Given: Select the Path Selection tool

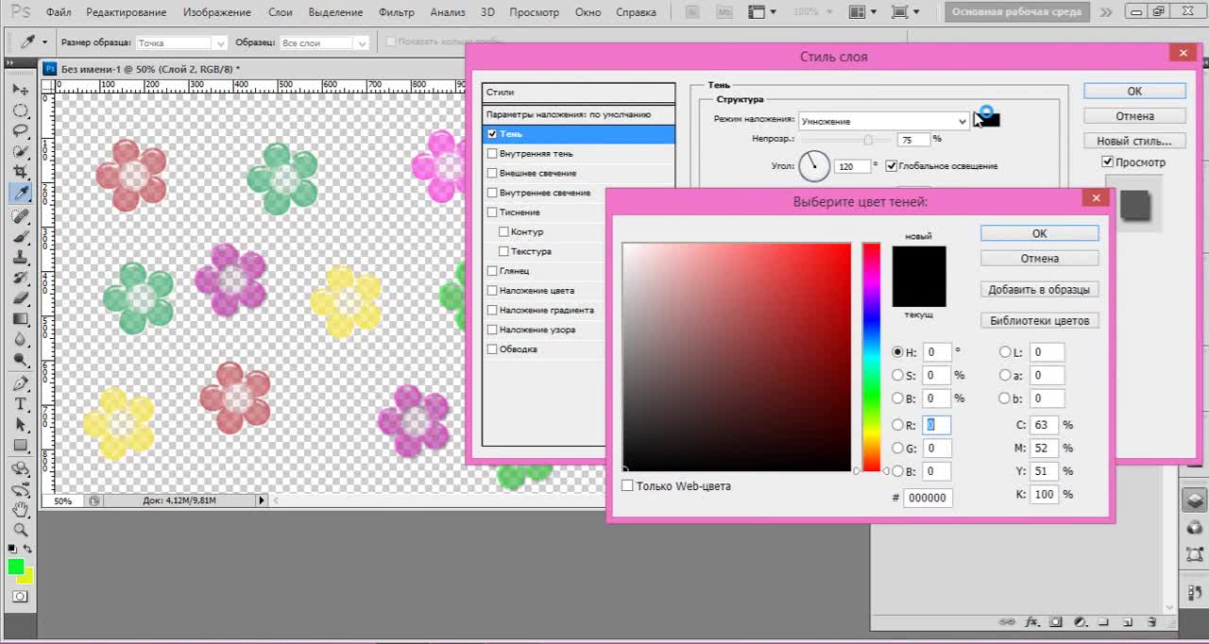Looking at the screenshot, I should (x=20, y=425).
